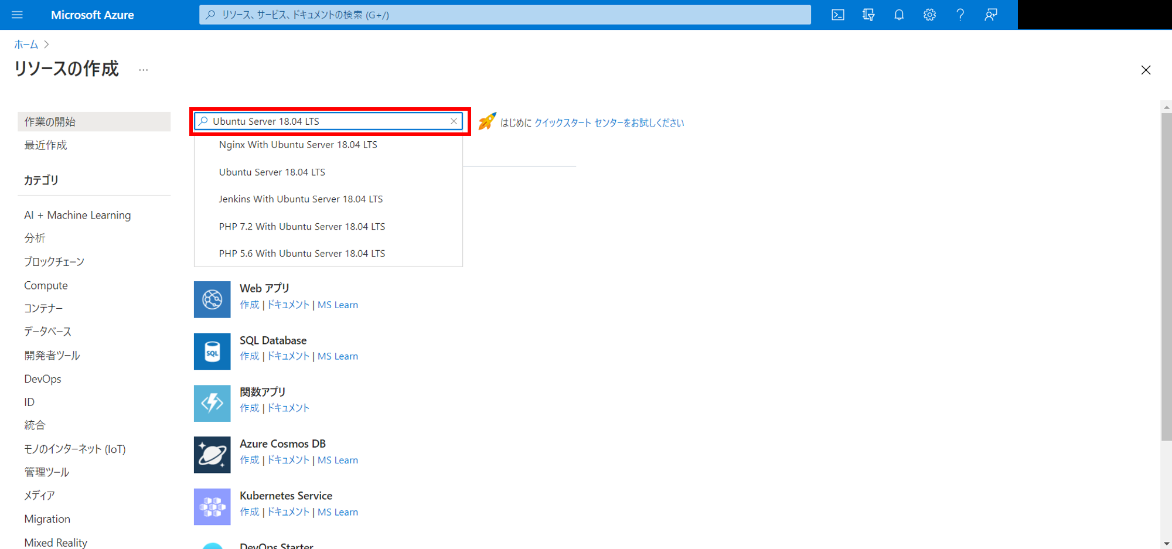The width and height of the screenshot is (1172, 549).
Task: Click 作成 under Kubernetes Service
Action: point(249,512)
